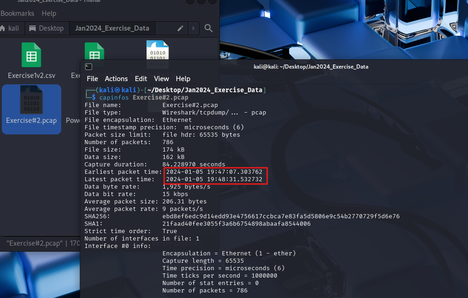The height and width of the screenshot is (298, 468).
Task: Open the terminal View menu
Action: (x=161, y=79)
